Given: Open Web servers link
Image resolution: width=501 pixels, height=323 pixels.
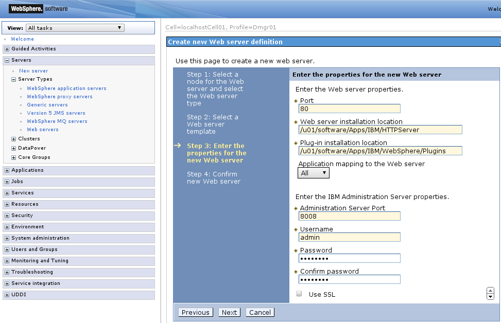Looking at the screenshot, I should click(43, 130).
